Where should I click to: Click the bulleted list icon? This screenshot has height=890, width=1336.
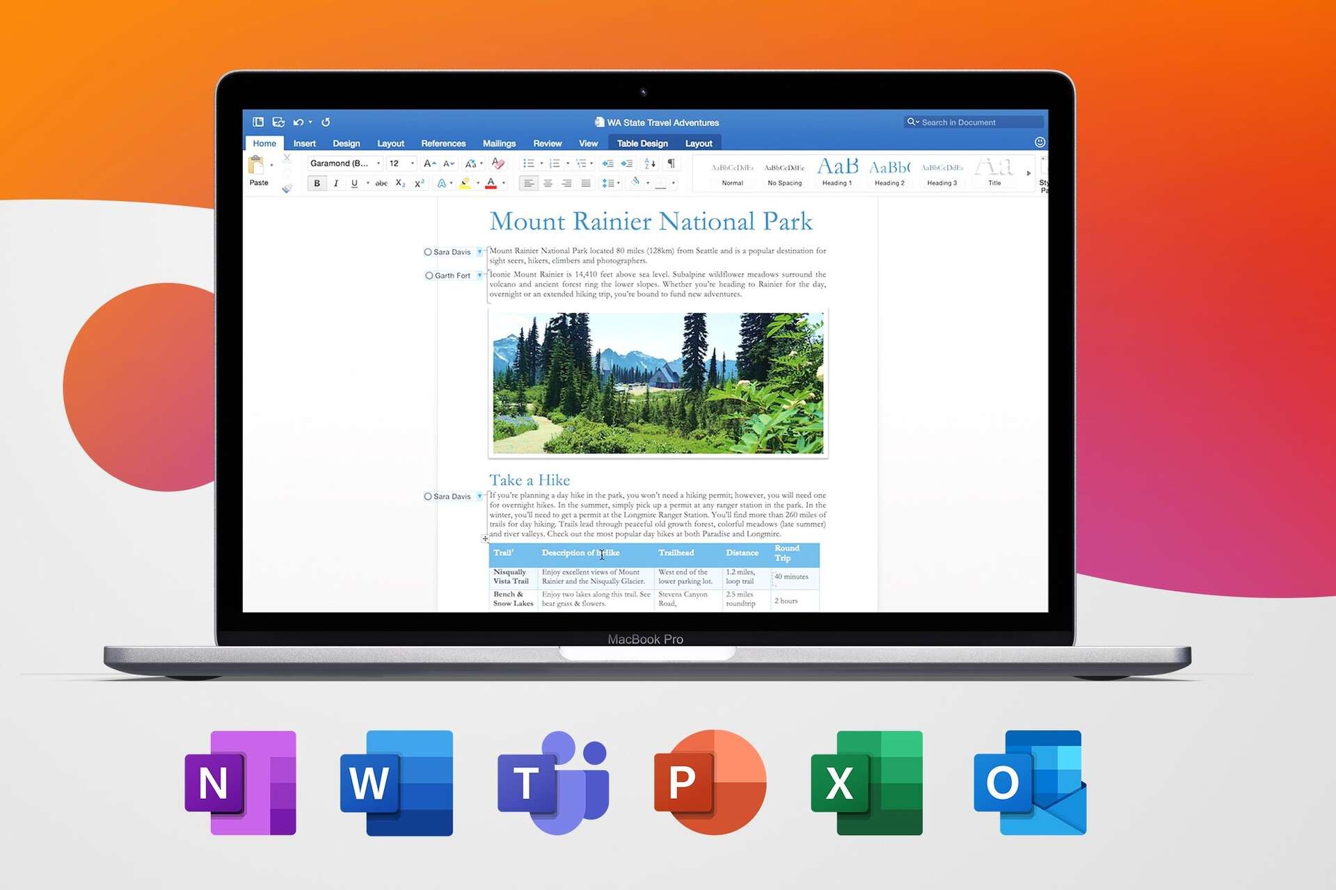coord(529,163)
